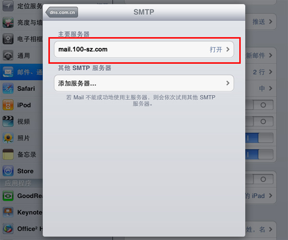Open Safari settings icon in sidebar
This screenshot has width=288, height=240.
point(8,88)
